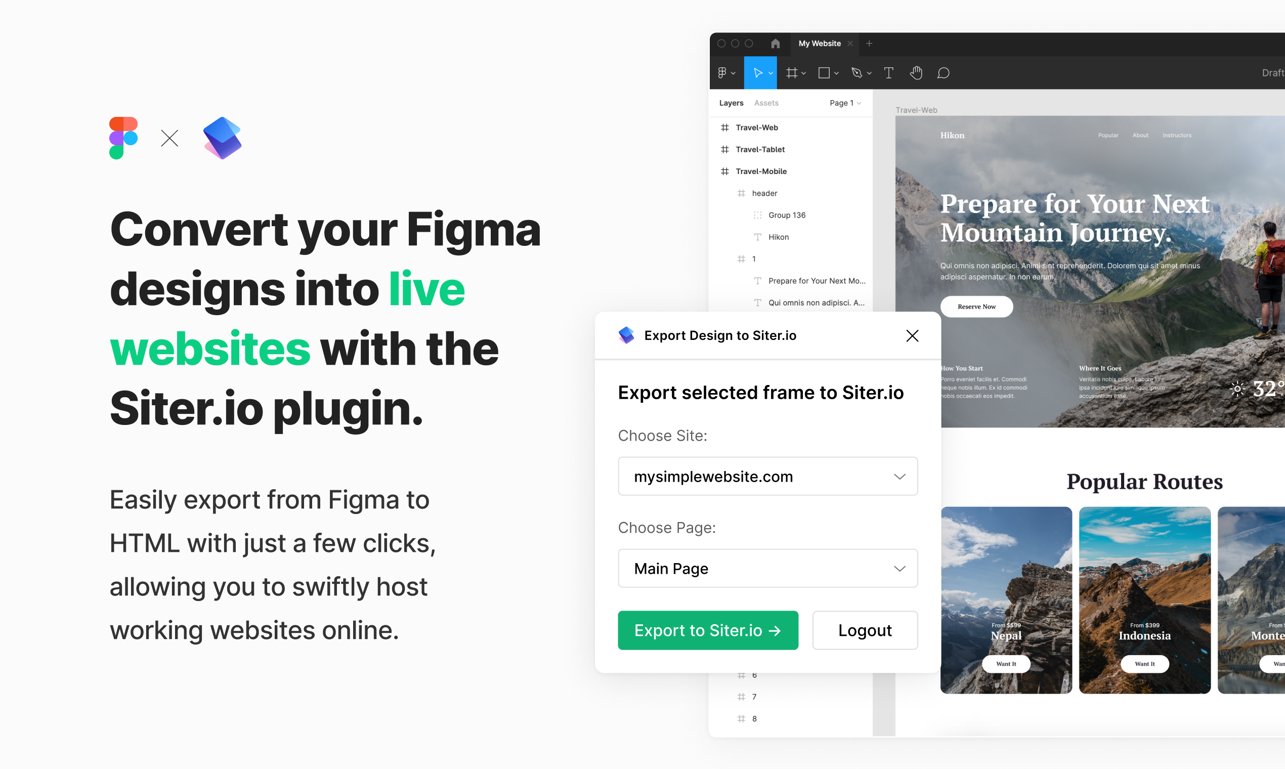Select the Shape tool in toolbar
Screen dimensions: 1285x769
825,72
